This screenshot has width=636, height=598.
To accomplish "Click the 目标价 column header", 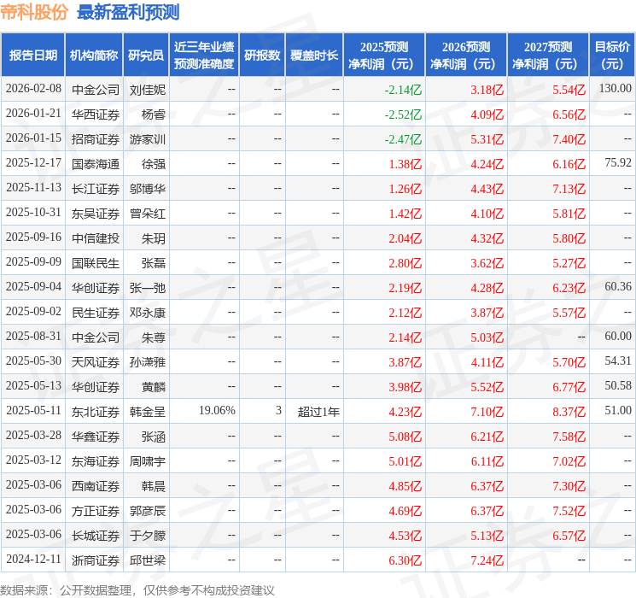I will (612, 55).
